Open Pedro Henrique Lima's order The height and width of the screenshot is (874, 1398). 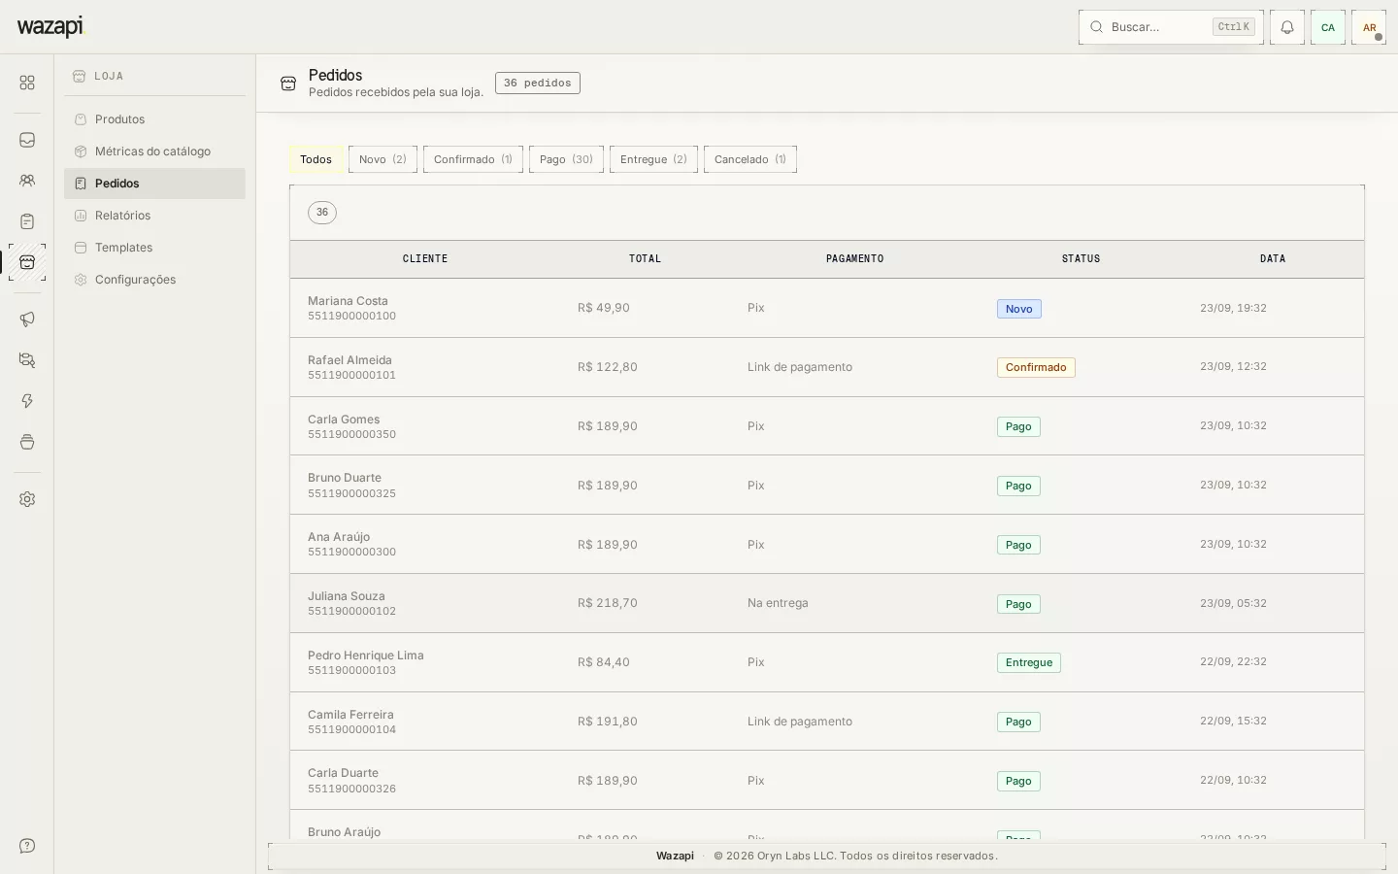coord(827,662)
